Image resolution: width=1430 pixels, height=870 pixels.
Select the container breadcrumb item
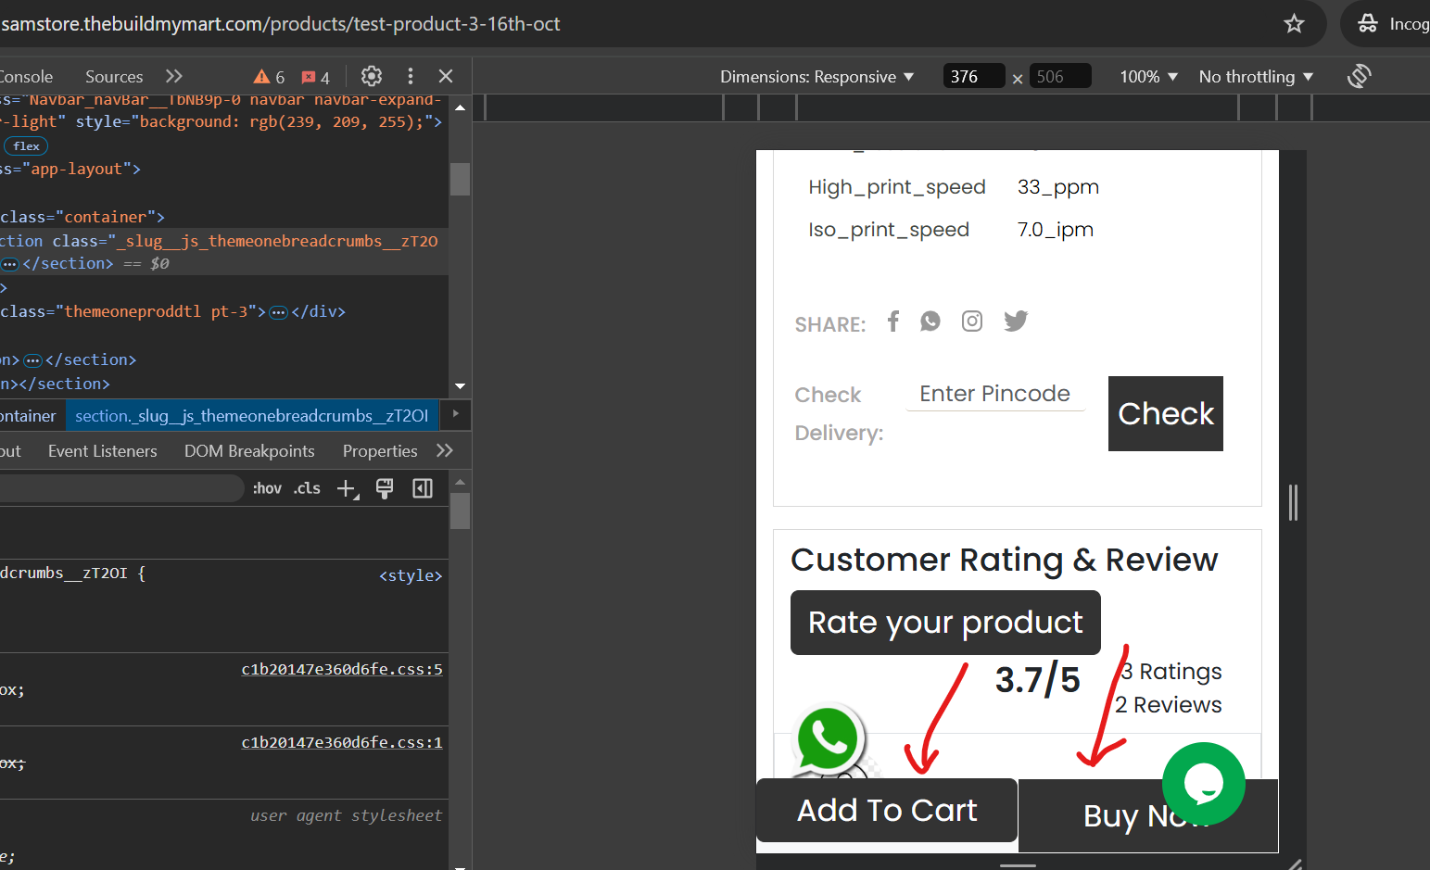[28, 416]
